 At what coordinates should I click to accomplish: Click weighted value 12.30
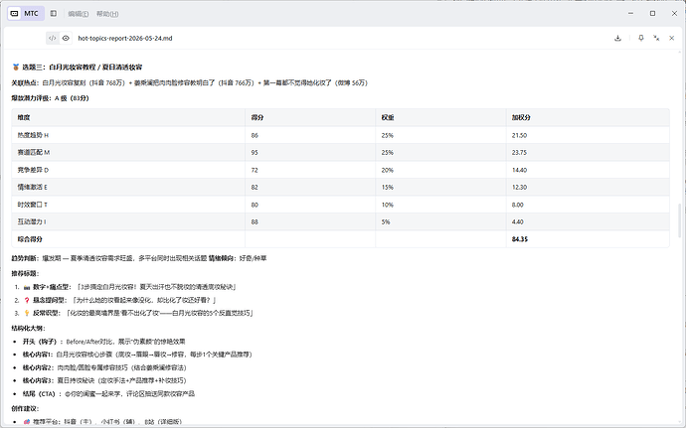(519, 187)
